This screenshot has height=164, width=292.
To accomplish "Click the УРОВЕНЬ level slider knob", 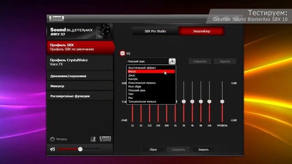I will pos(222,102).
